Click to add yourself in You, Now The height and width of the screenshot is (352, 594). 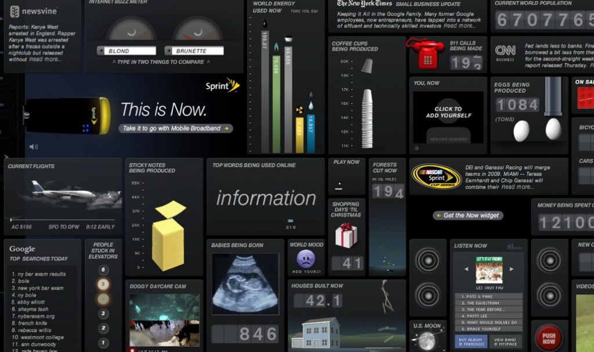448,112
